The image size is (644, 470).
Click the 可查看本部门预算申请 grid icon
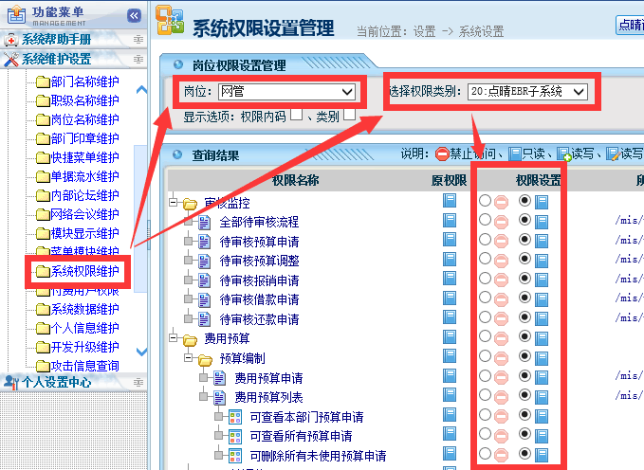point(235,417)
